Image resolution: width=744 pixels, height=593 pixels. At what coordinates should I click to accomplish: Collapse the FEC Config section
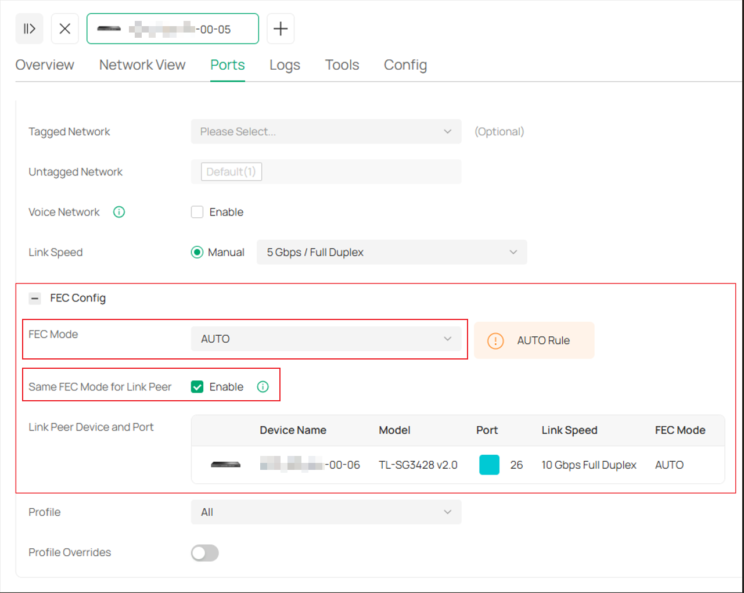tap(34, 298)
